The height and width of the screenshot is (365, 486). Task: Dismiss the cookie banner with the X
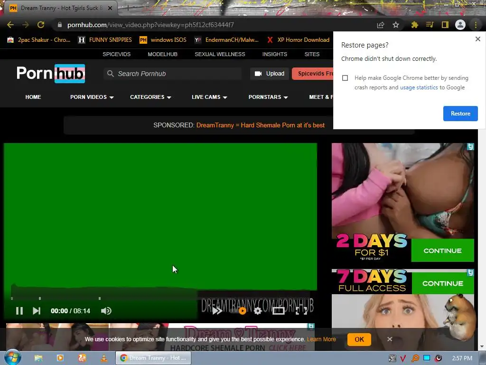click(390, 339)
